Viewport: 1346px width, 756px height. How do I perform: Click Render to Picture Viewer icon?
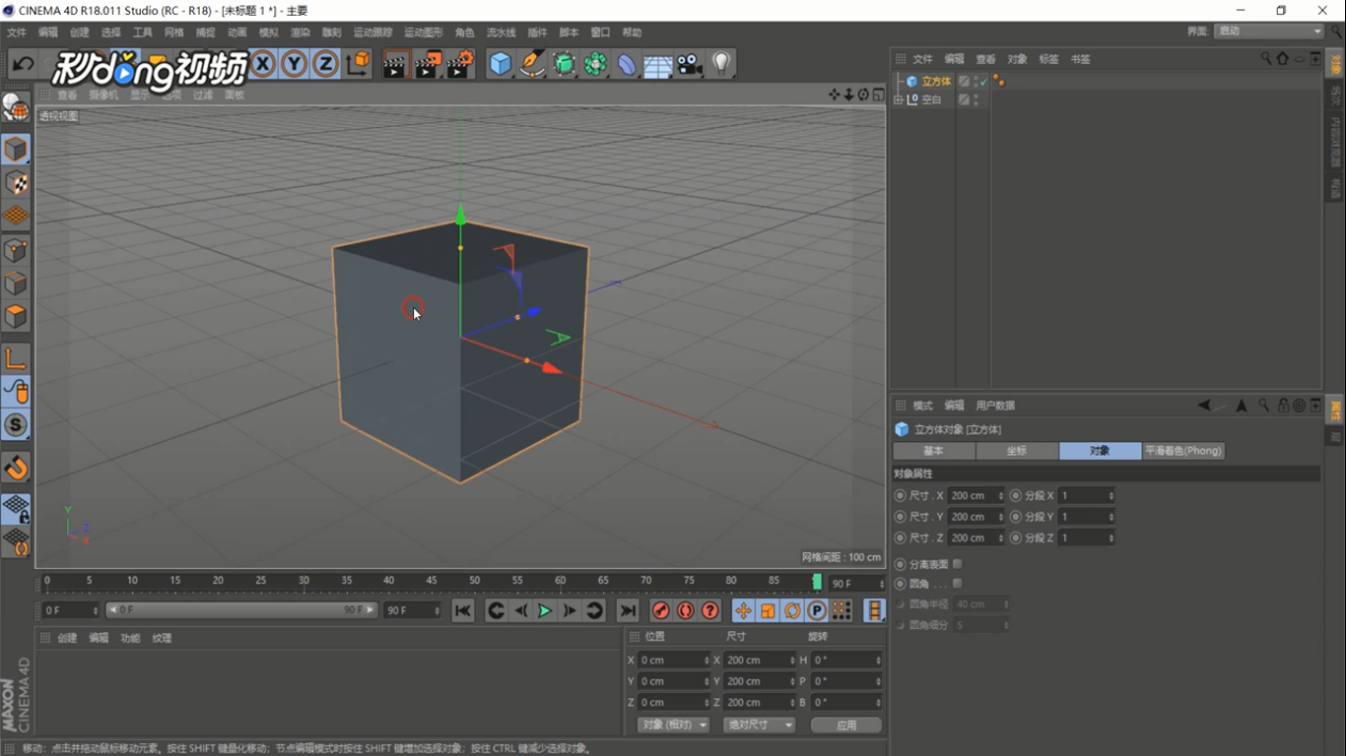click(429, 64)
